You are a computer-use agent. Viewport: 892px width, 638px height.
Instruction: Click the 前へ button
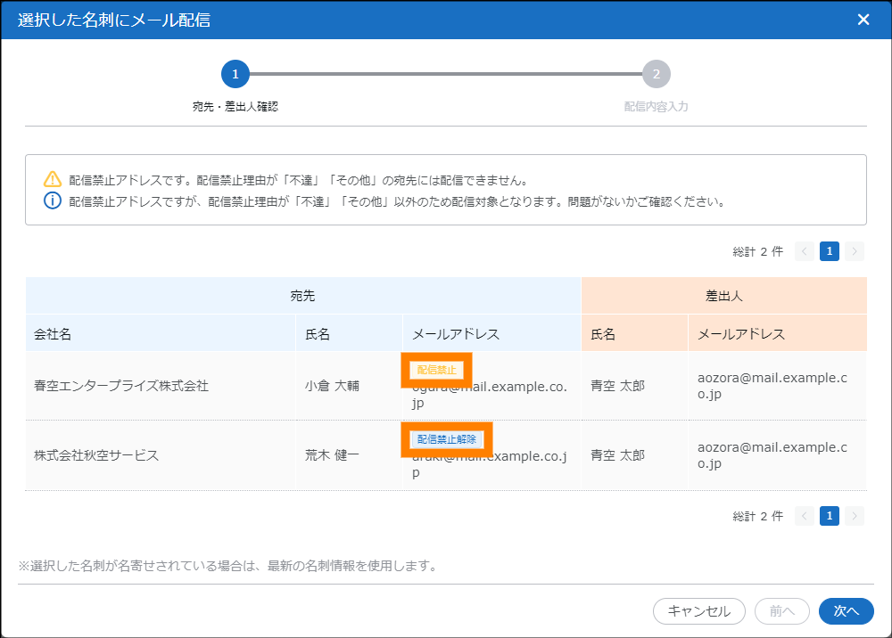point(781,611)
